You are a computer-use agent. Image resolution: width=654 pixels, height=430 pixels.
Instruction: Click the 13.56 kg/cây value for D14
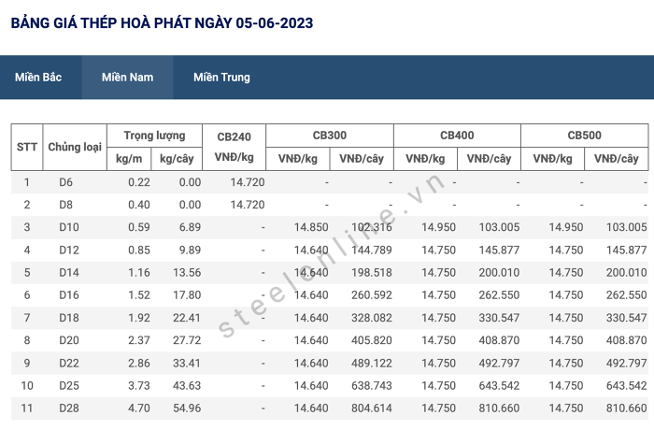(187, 273)
